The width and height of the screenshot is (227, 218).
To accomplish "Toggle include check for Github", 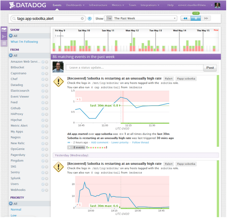I will click(43, 109).
